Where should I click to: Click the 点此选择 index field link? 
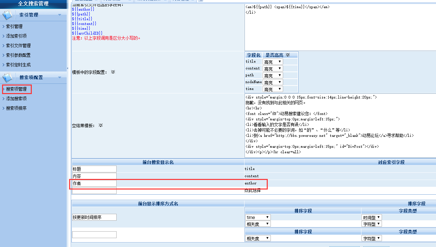(x=252, y=191)
